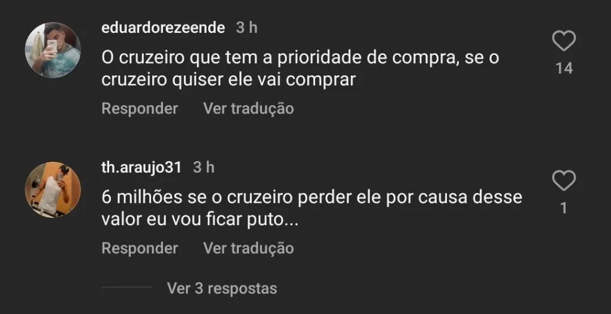Translate eduardorezeende's comment with Ver tradução
This screenshot has height=314, width=611.
coord(248,109)
